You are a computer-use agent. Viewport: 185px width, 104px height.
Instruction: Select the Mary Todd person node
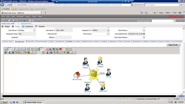coord(100,60)
